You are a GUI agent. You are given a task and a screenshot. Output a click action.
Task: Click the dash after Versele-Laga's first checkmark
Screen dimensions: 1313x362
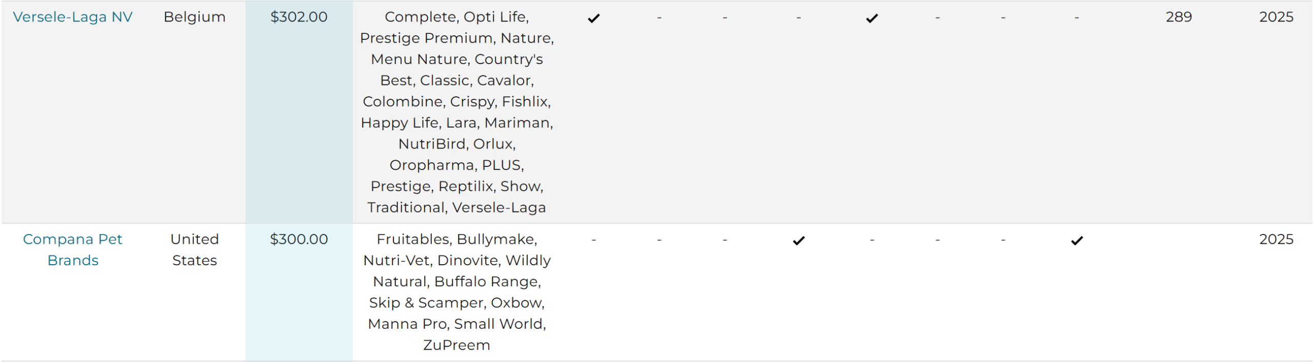click(x=659, y=18)
